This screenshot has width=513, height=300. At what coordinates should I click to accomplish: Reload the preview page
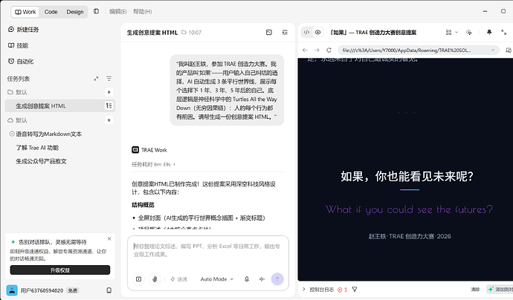coord(329,50)
